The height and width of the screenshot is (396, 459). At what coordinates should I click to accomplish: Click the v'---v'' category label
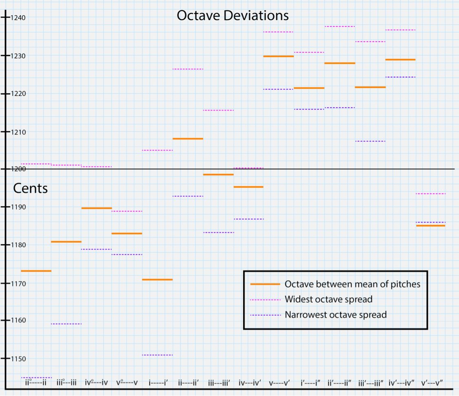coord(432,383)
